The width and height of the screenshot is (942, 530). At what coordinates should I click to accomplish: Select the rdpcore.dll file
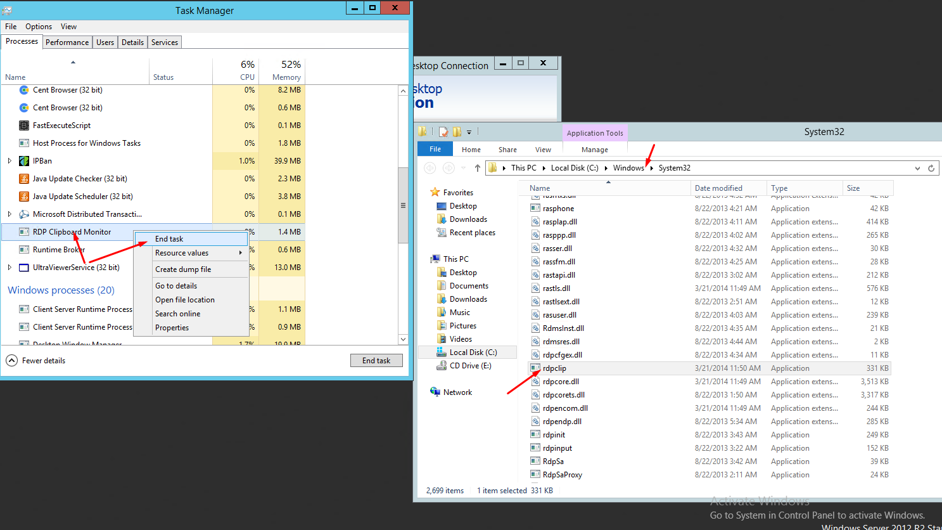click(x=561, y=382)
